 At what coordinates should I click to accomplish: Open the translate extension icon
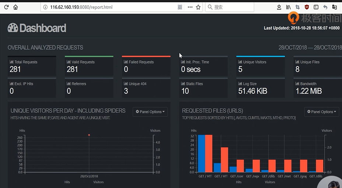tap(334, 7)
